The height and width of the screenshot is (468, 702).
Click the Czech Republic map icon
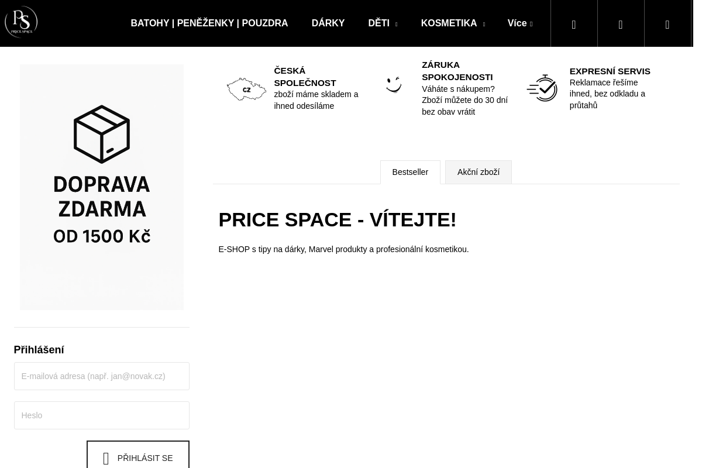(246, 89)
